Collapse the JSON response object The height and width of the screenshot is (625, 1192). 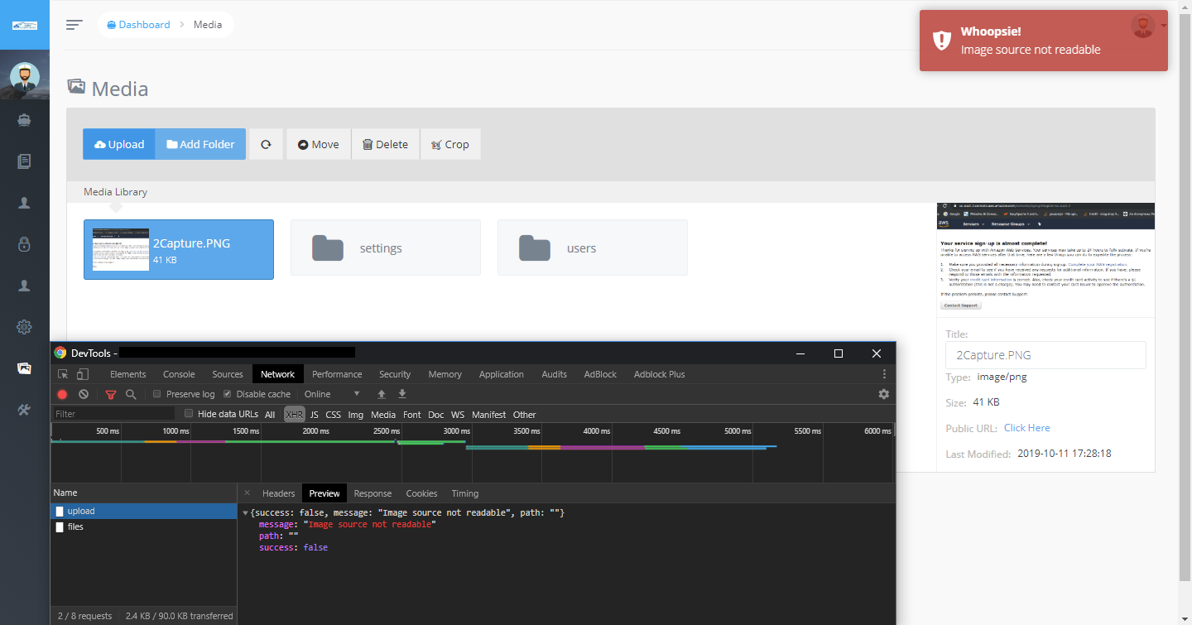point(245,513)
